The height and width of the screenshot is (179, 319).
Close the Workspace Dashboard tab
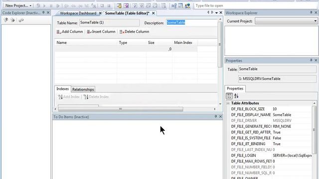(x=100, y=13)
